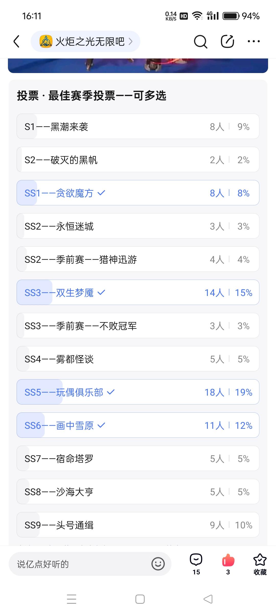Viewport: 276px width, 616px height.
Task: Open the three-dot more menu
Action: click(x=254, y=41)
